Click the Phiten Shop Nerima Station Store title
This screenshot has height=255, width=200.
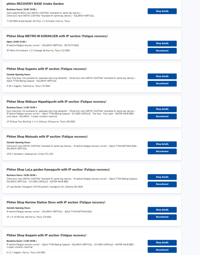(56, 202)
